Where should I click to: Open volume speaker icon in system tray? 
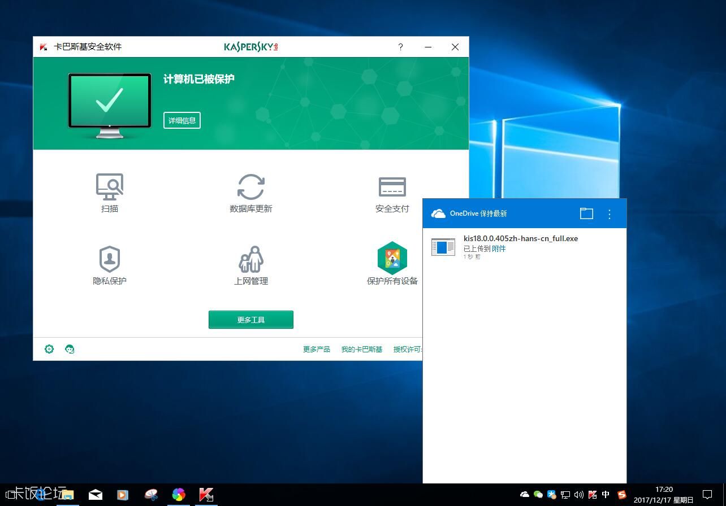(x=578, y=495)
